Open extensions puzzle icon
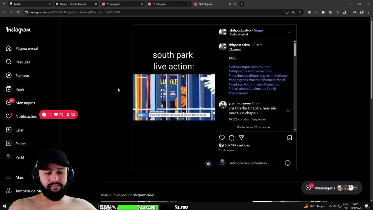373x210 pixels. pyautogui.click(x=344, y=12)
